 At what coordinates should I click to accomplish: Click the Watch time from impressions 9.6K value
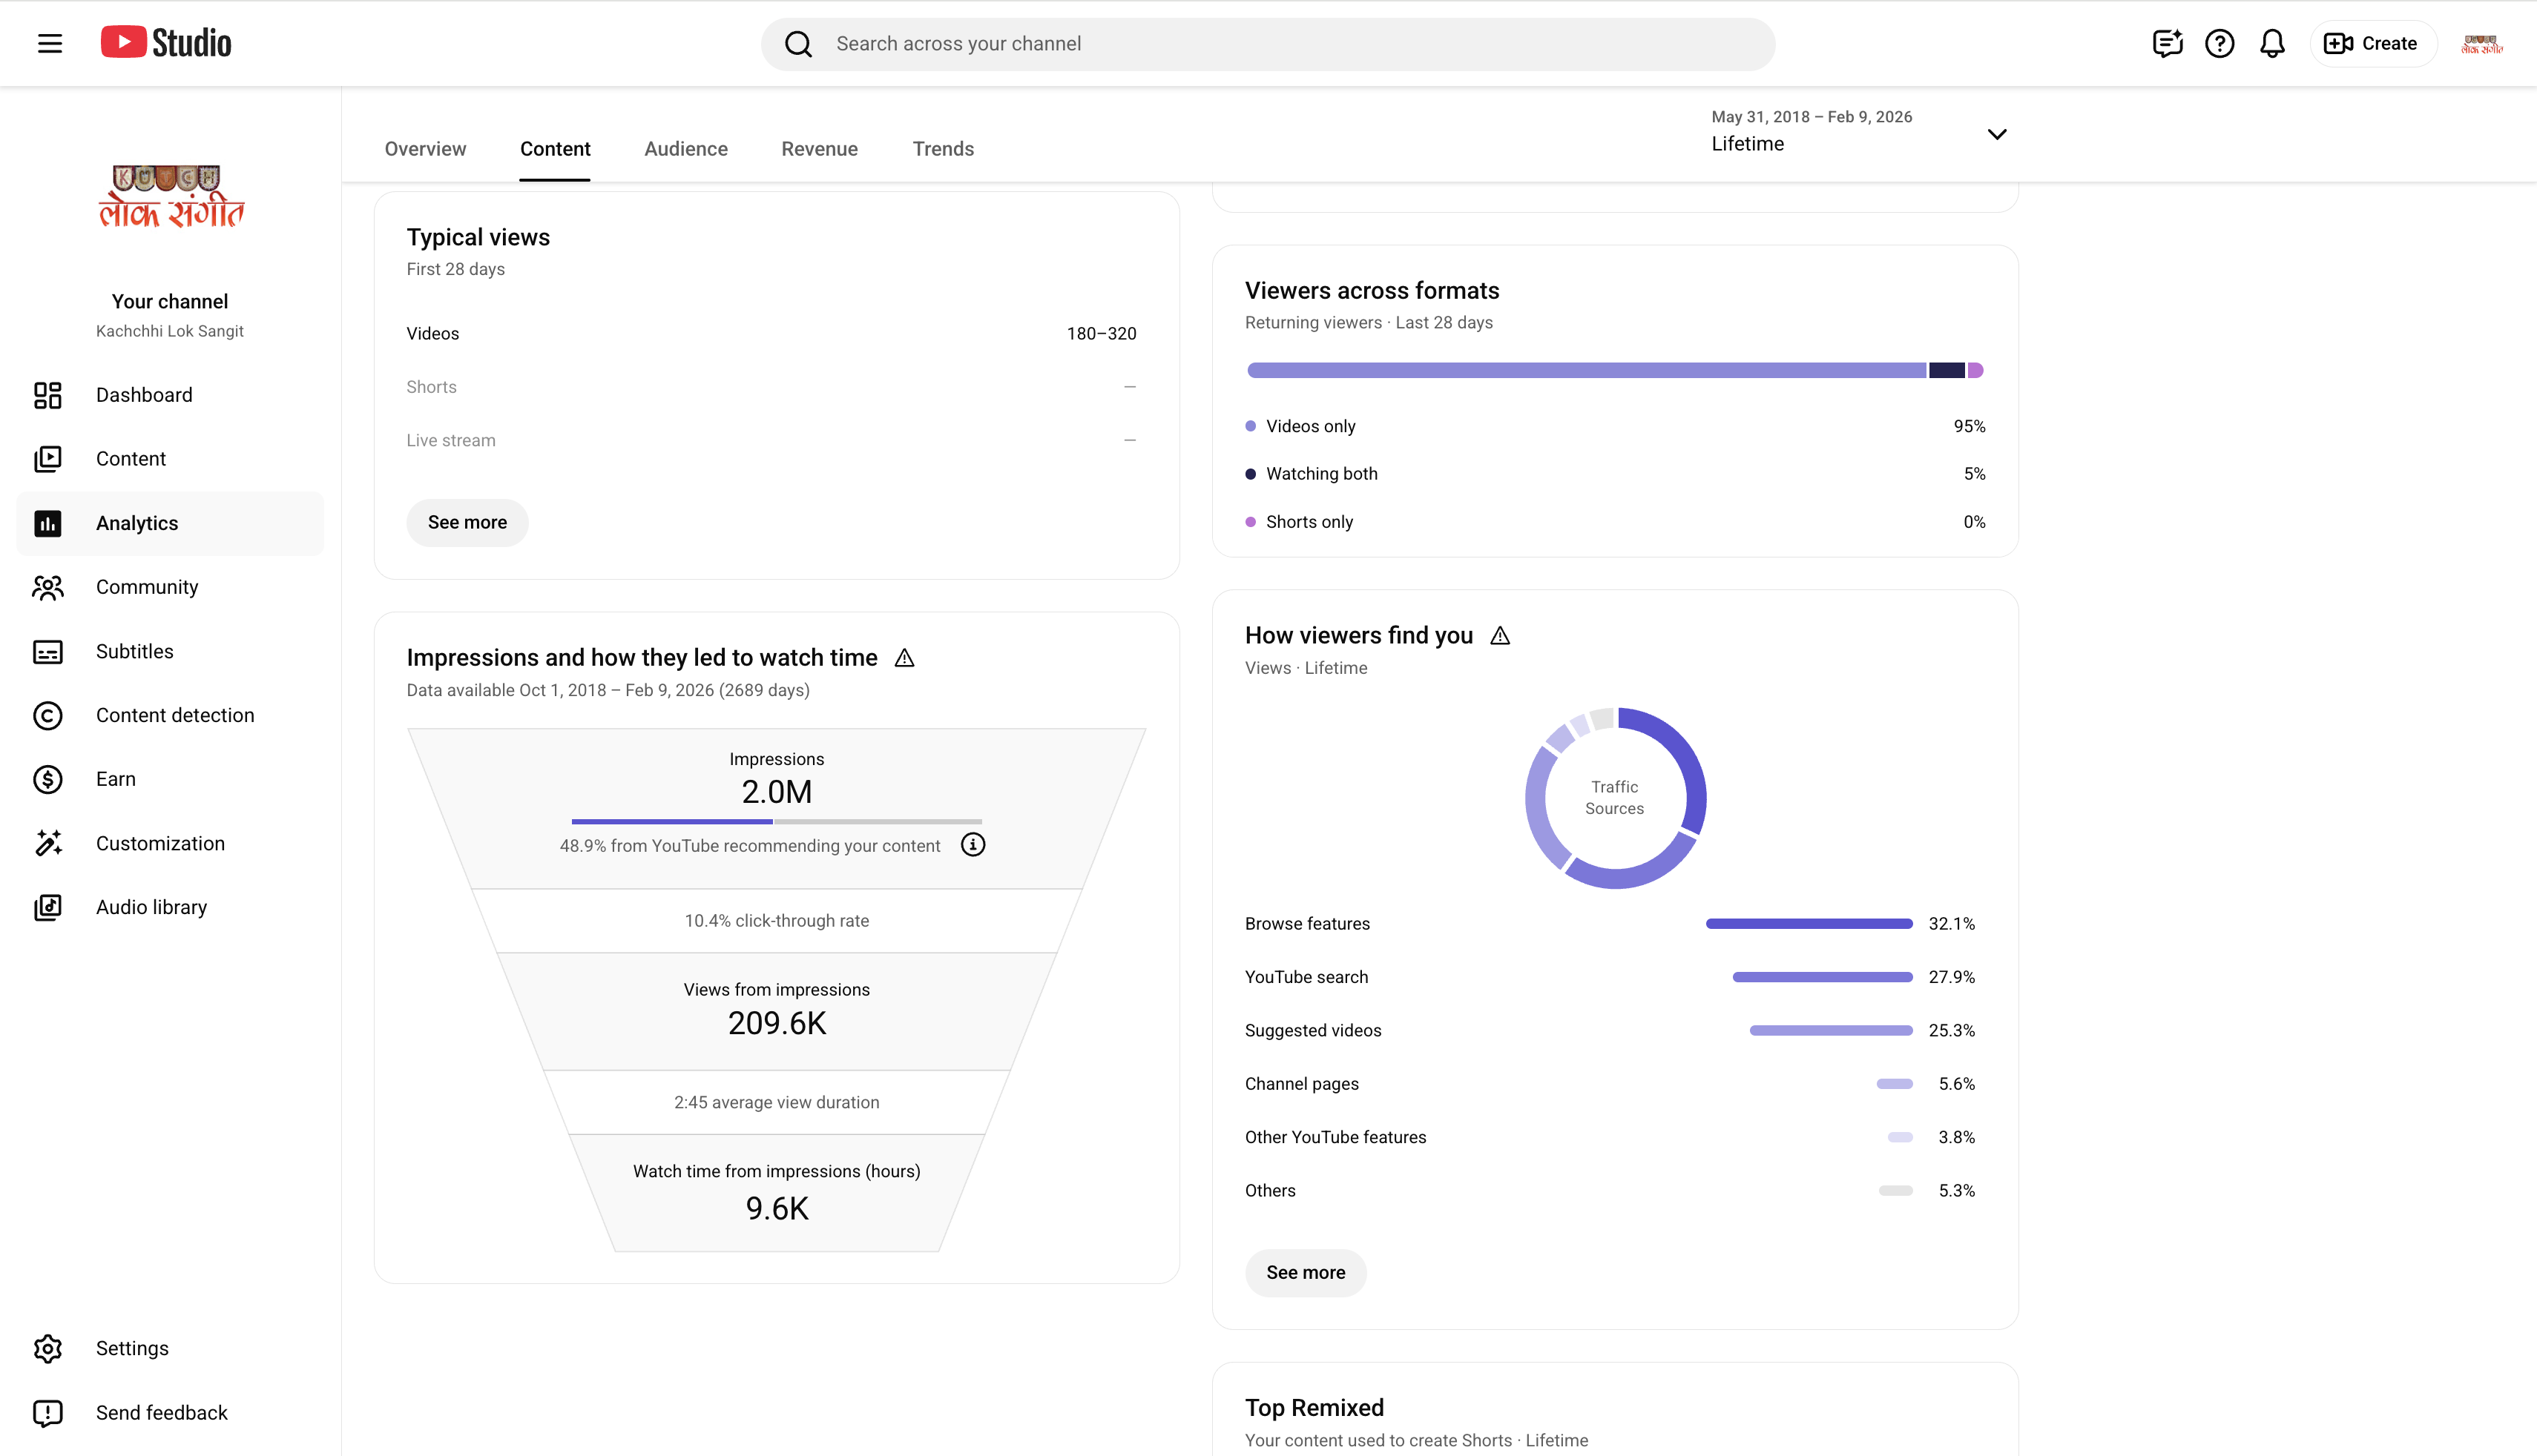777,1209
